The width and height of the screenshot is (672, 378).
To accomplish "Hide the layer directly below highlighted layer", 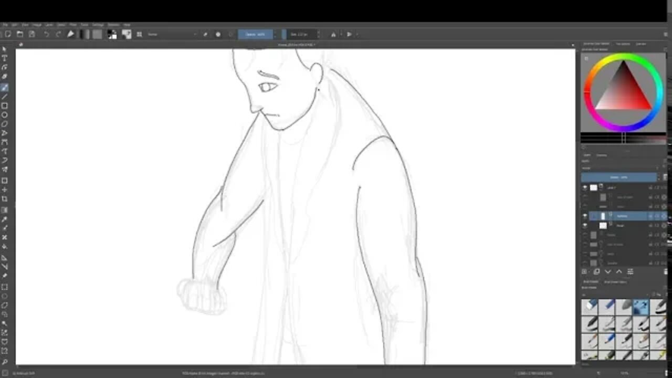I will point(585,225).
